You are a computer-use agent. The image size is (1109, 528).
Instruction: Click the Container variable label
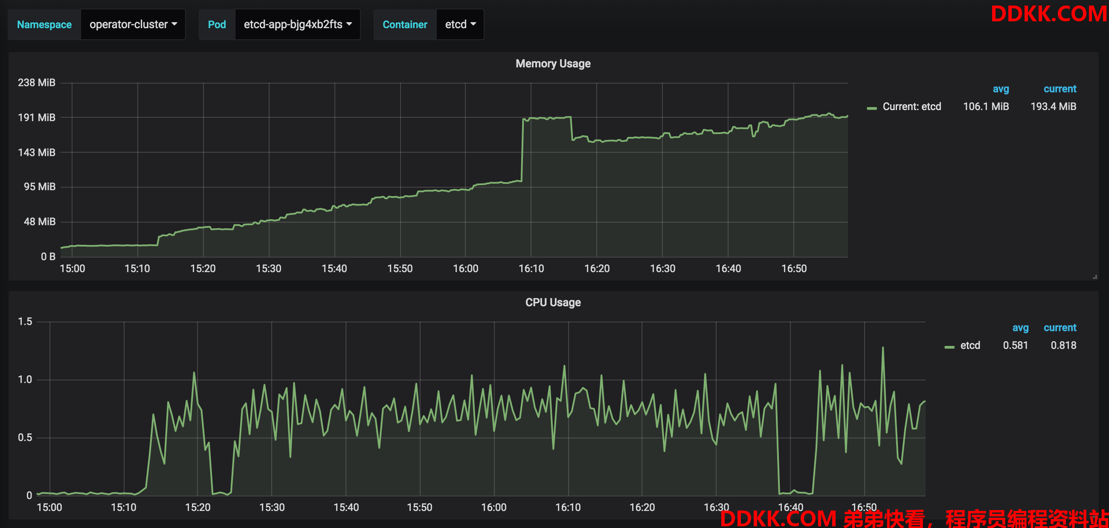[405, 25]
